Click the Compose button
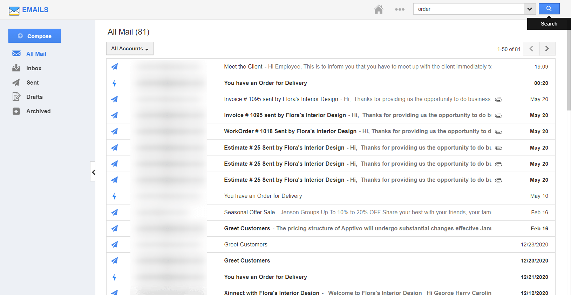The height and width of the screenshot is (295, 571). (x=35, y=36)
